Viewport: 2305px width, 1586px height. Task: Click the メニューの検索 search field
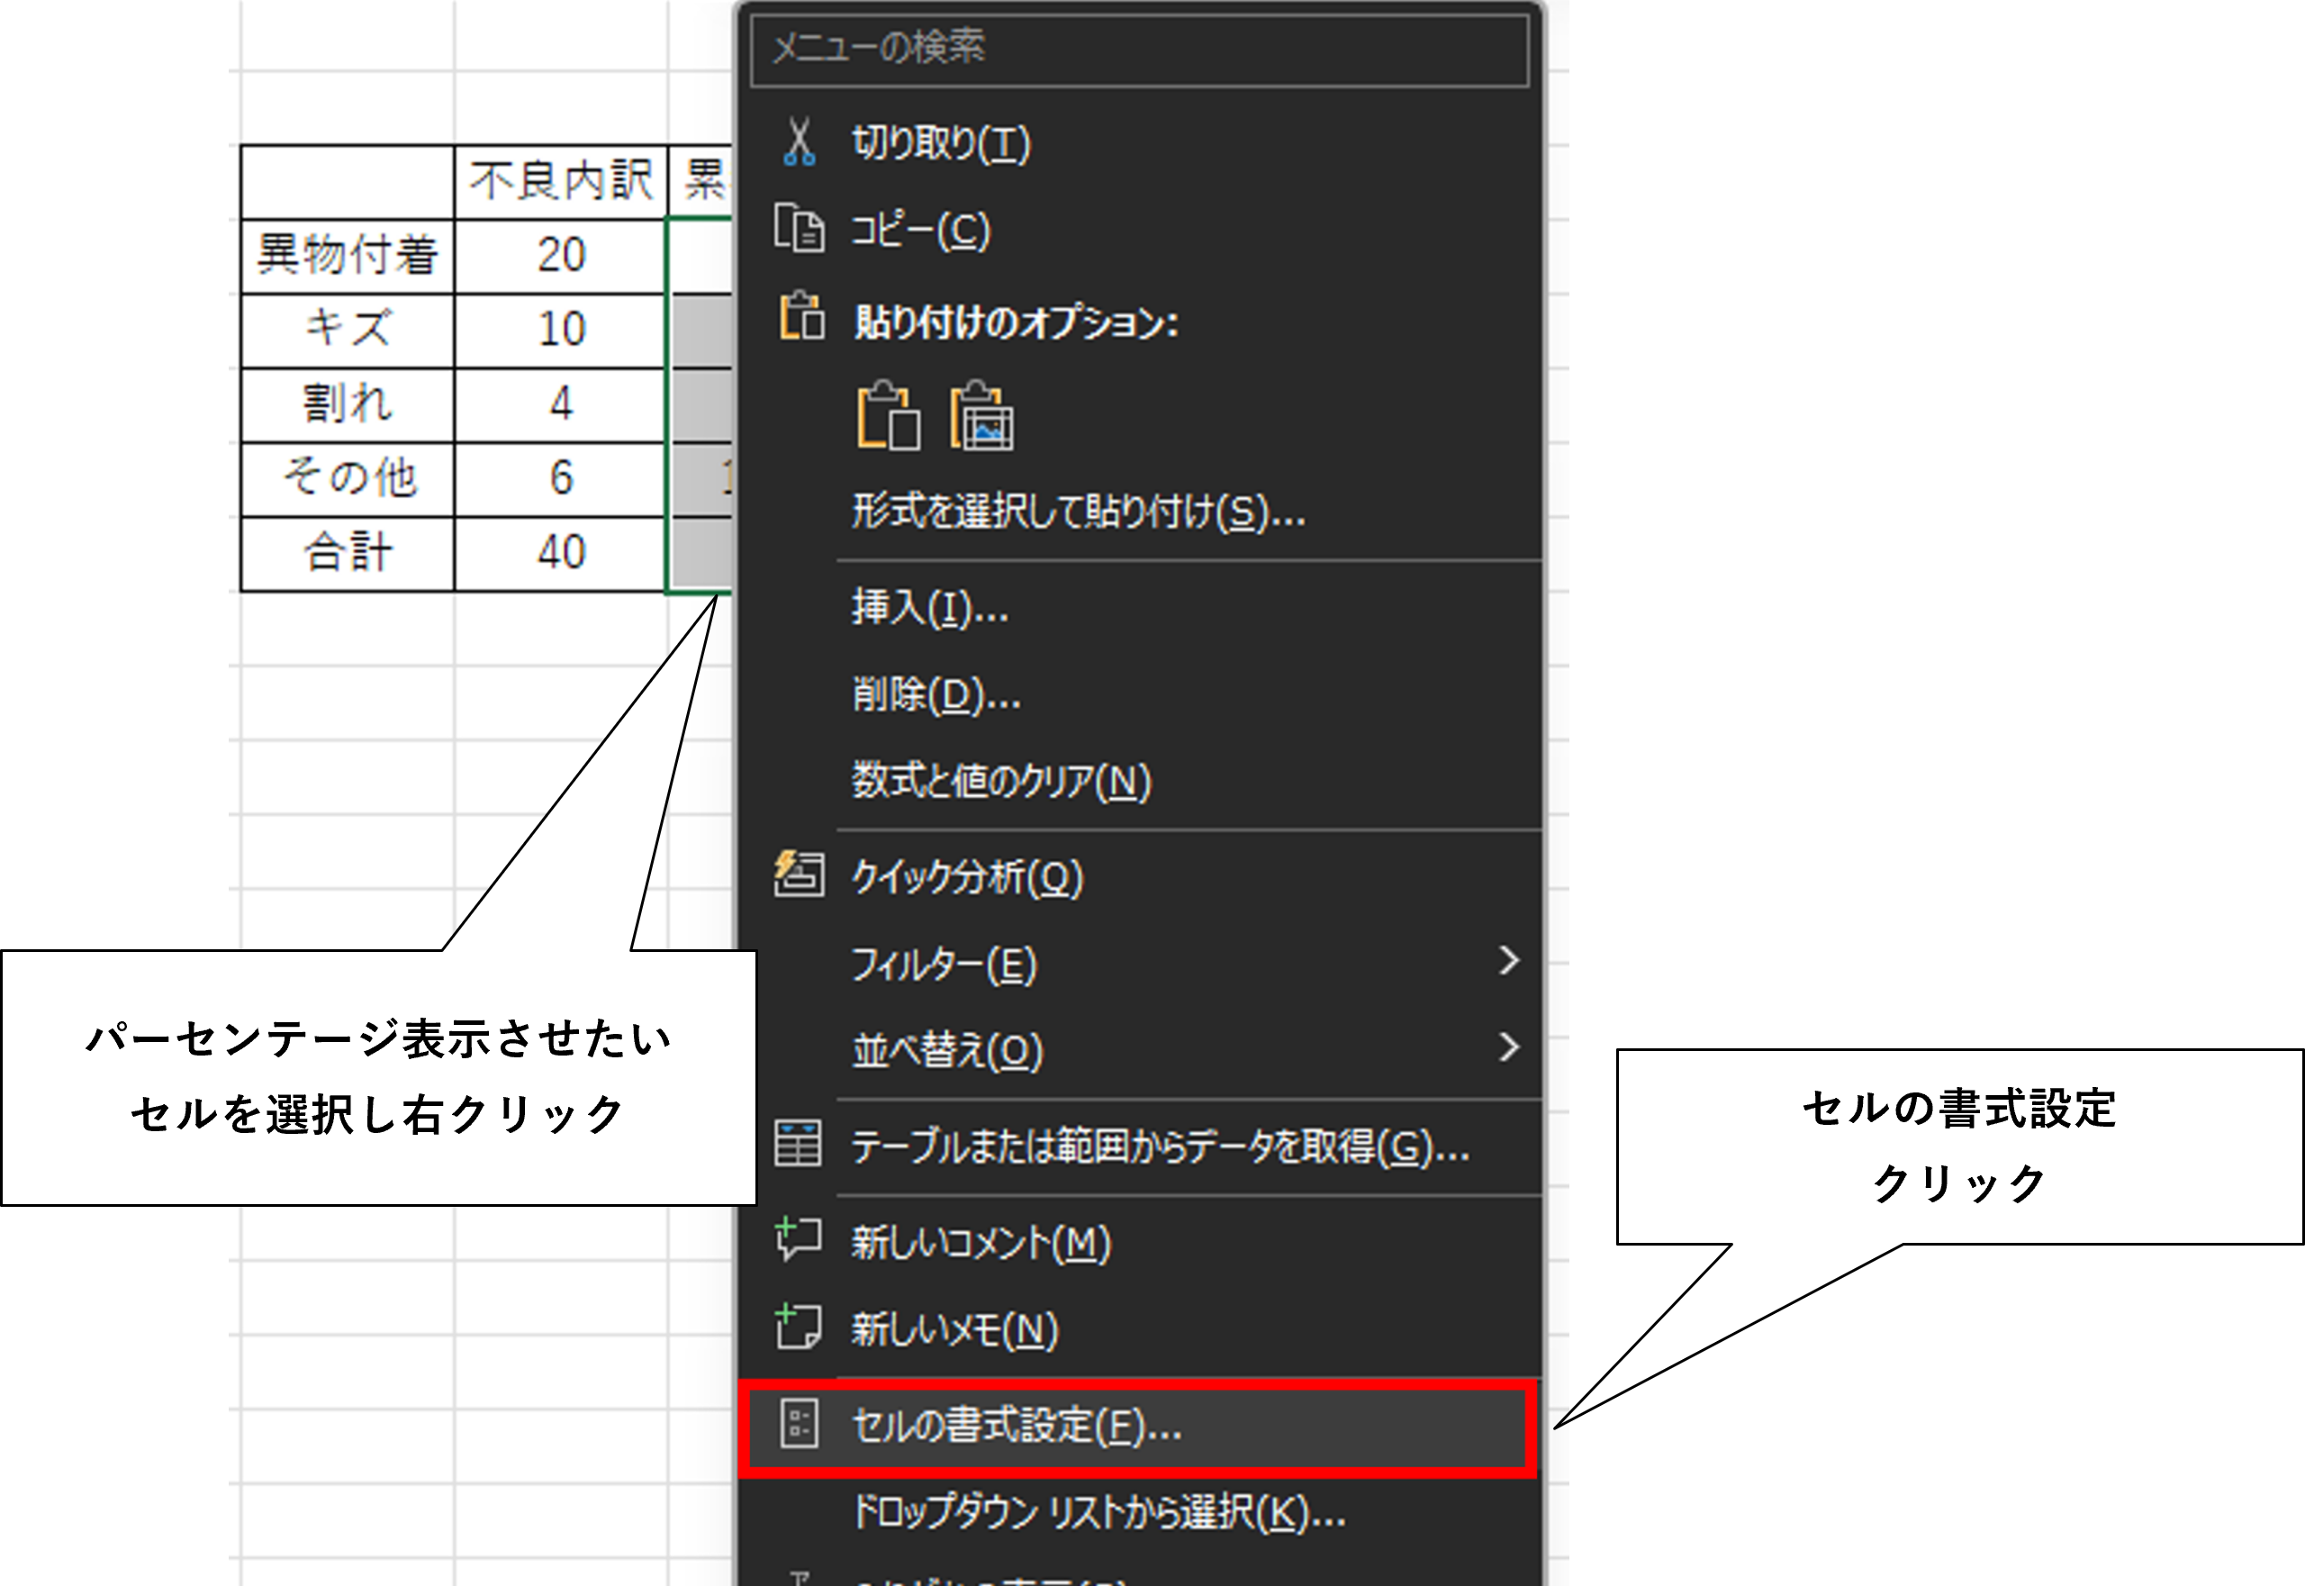pos(1139,48)
